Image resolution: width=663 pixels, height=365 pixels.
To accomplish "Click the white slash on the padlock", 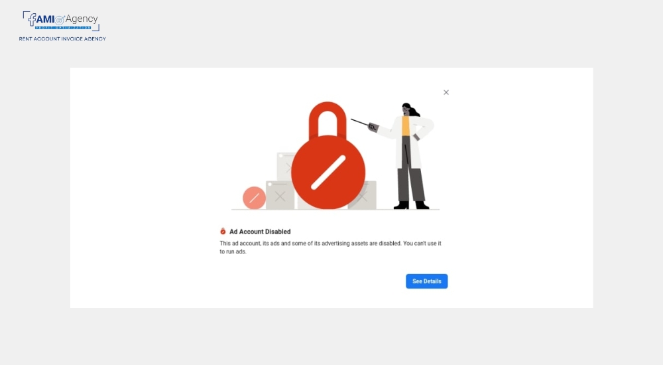I will tap(328, 173).
